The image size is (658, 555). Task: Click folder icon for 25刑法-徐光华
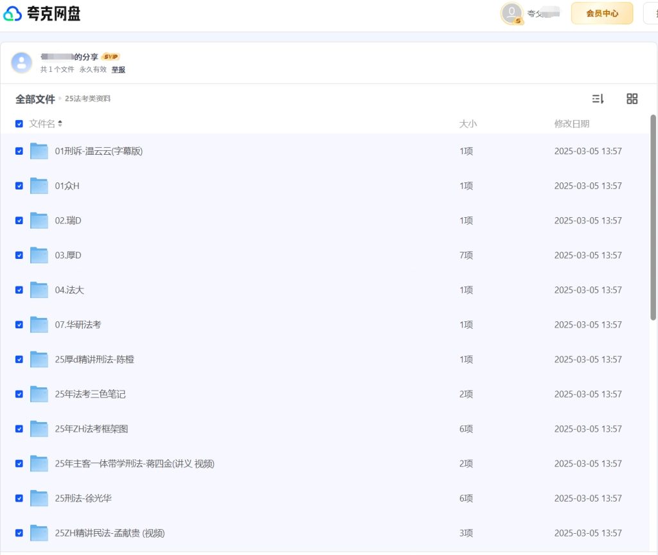coord(39,498)
